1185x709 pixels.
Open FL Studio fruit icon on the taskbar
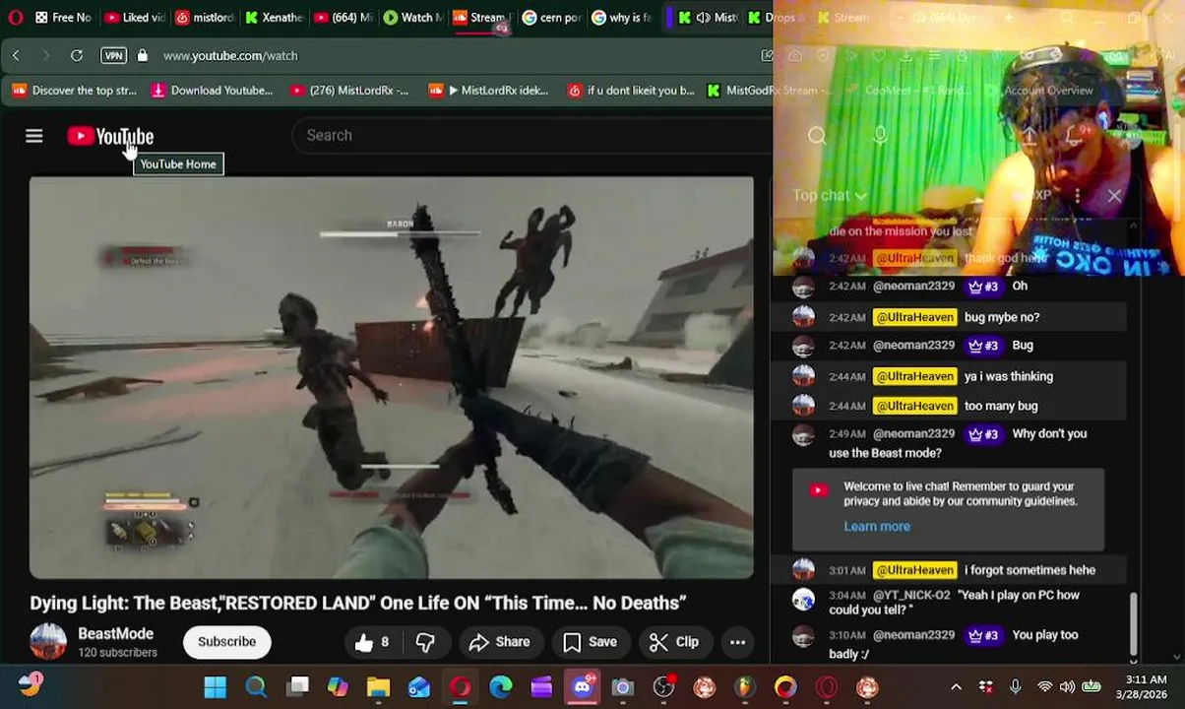pos(744,686)
